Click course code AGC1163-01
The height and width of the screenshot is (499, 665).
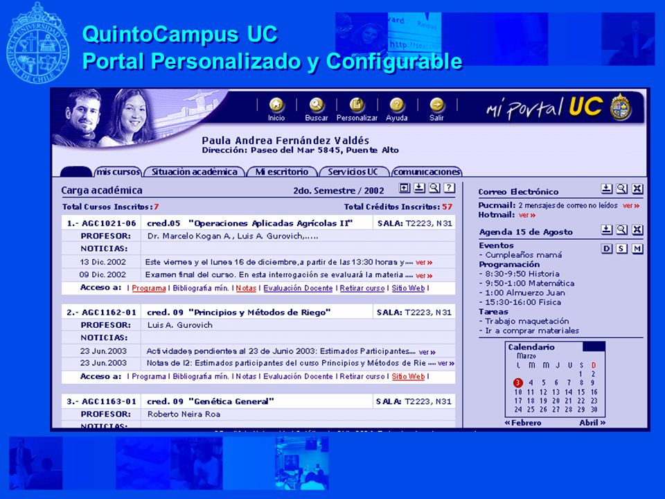pos(109,401)
